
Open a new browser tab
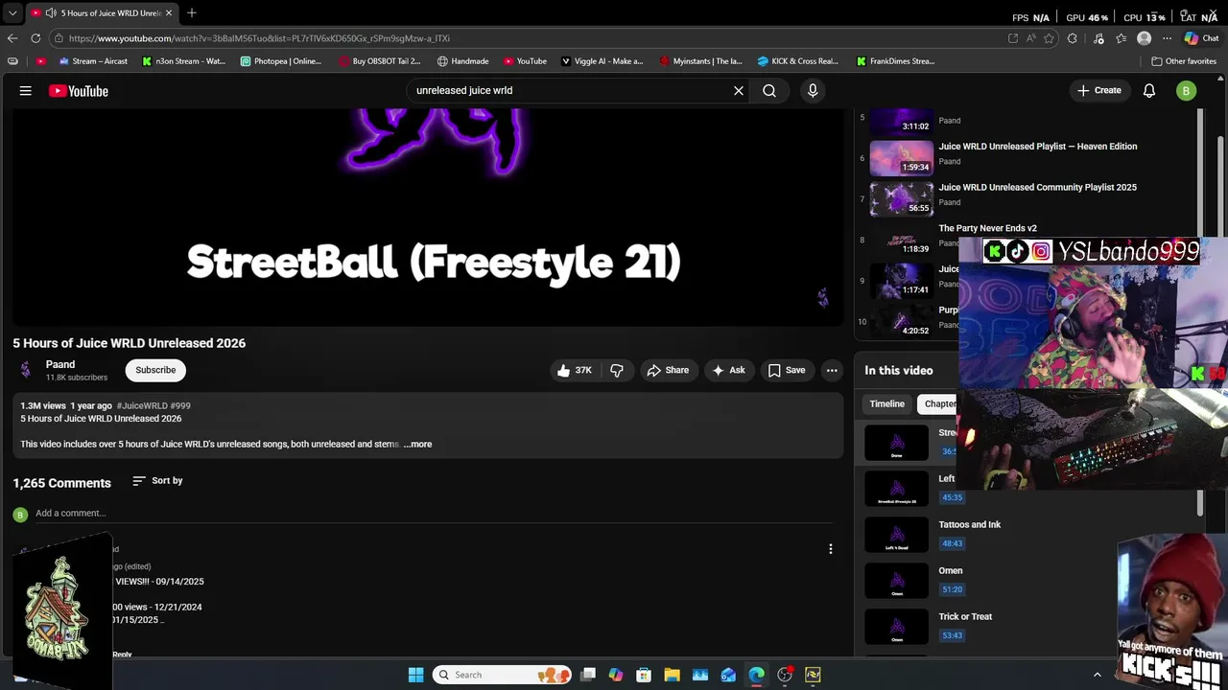(x=191, y=12)
